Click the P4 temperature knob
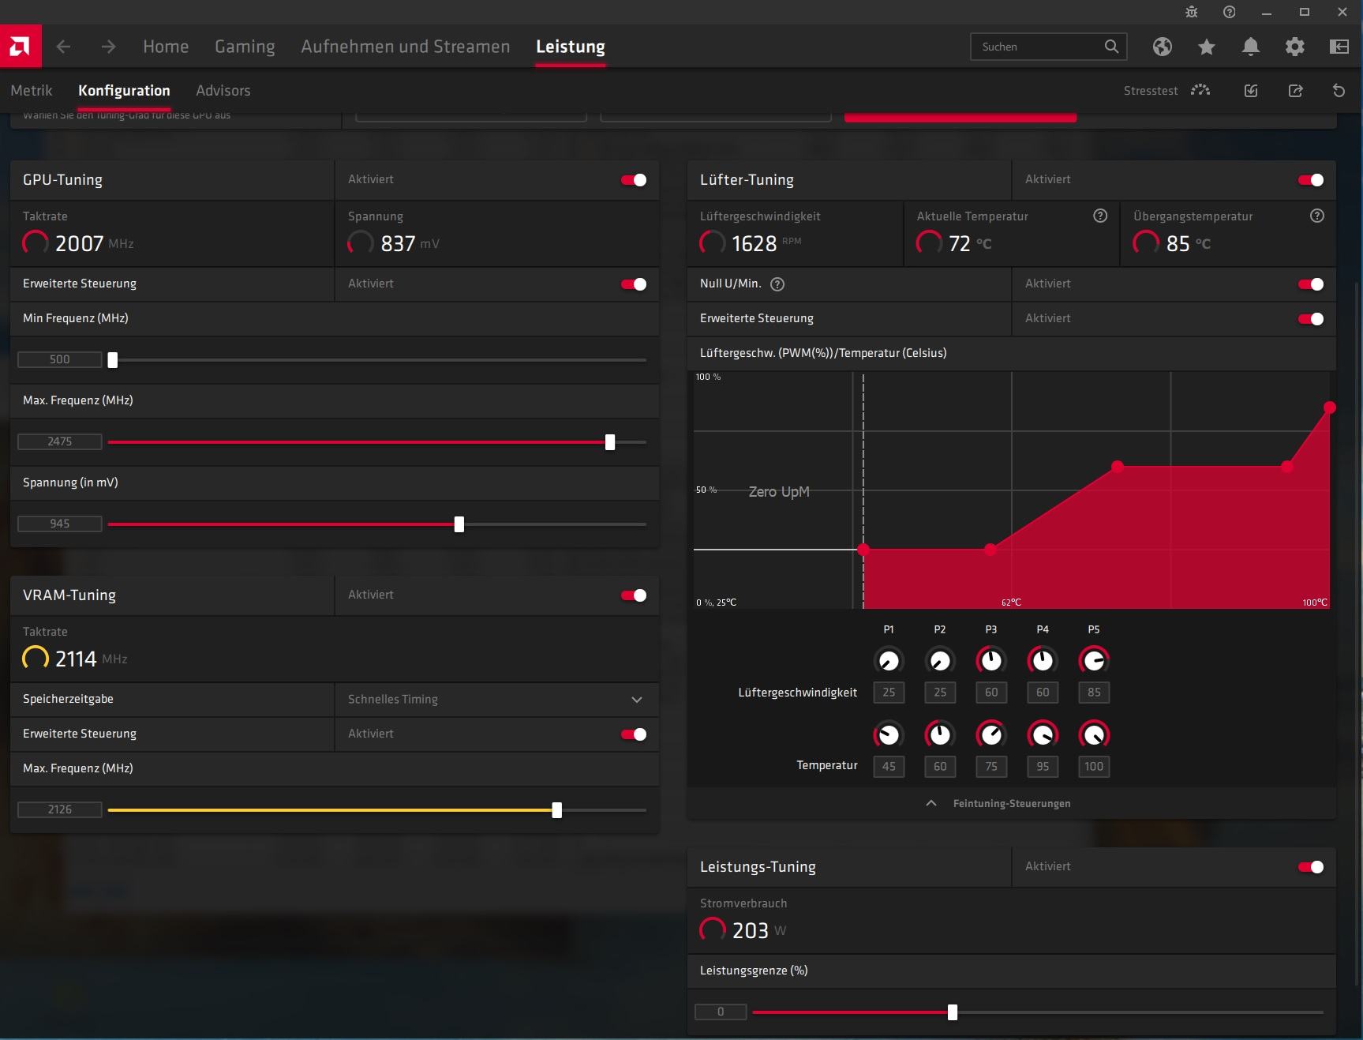The image size is (1363, 1040). click(x=1043, y=734)
